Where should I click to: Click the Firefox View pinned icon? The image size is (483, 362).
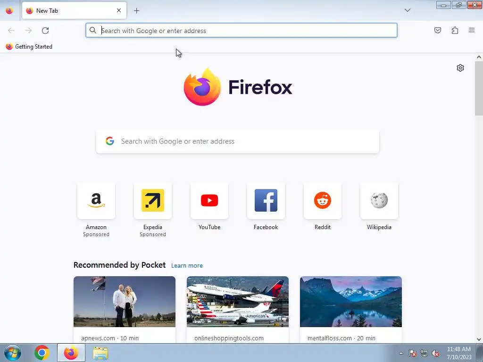click(9, 10)
